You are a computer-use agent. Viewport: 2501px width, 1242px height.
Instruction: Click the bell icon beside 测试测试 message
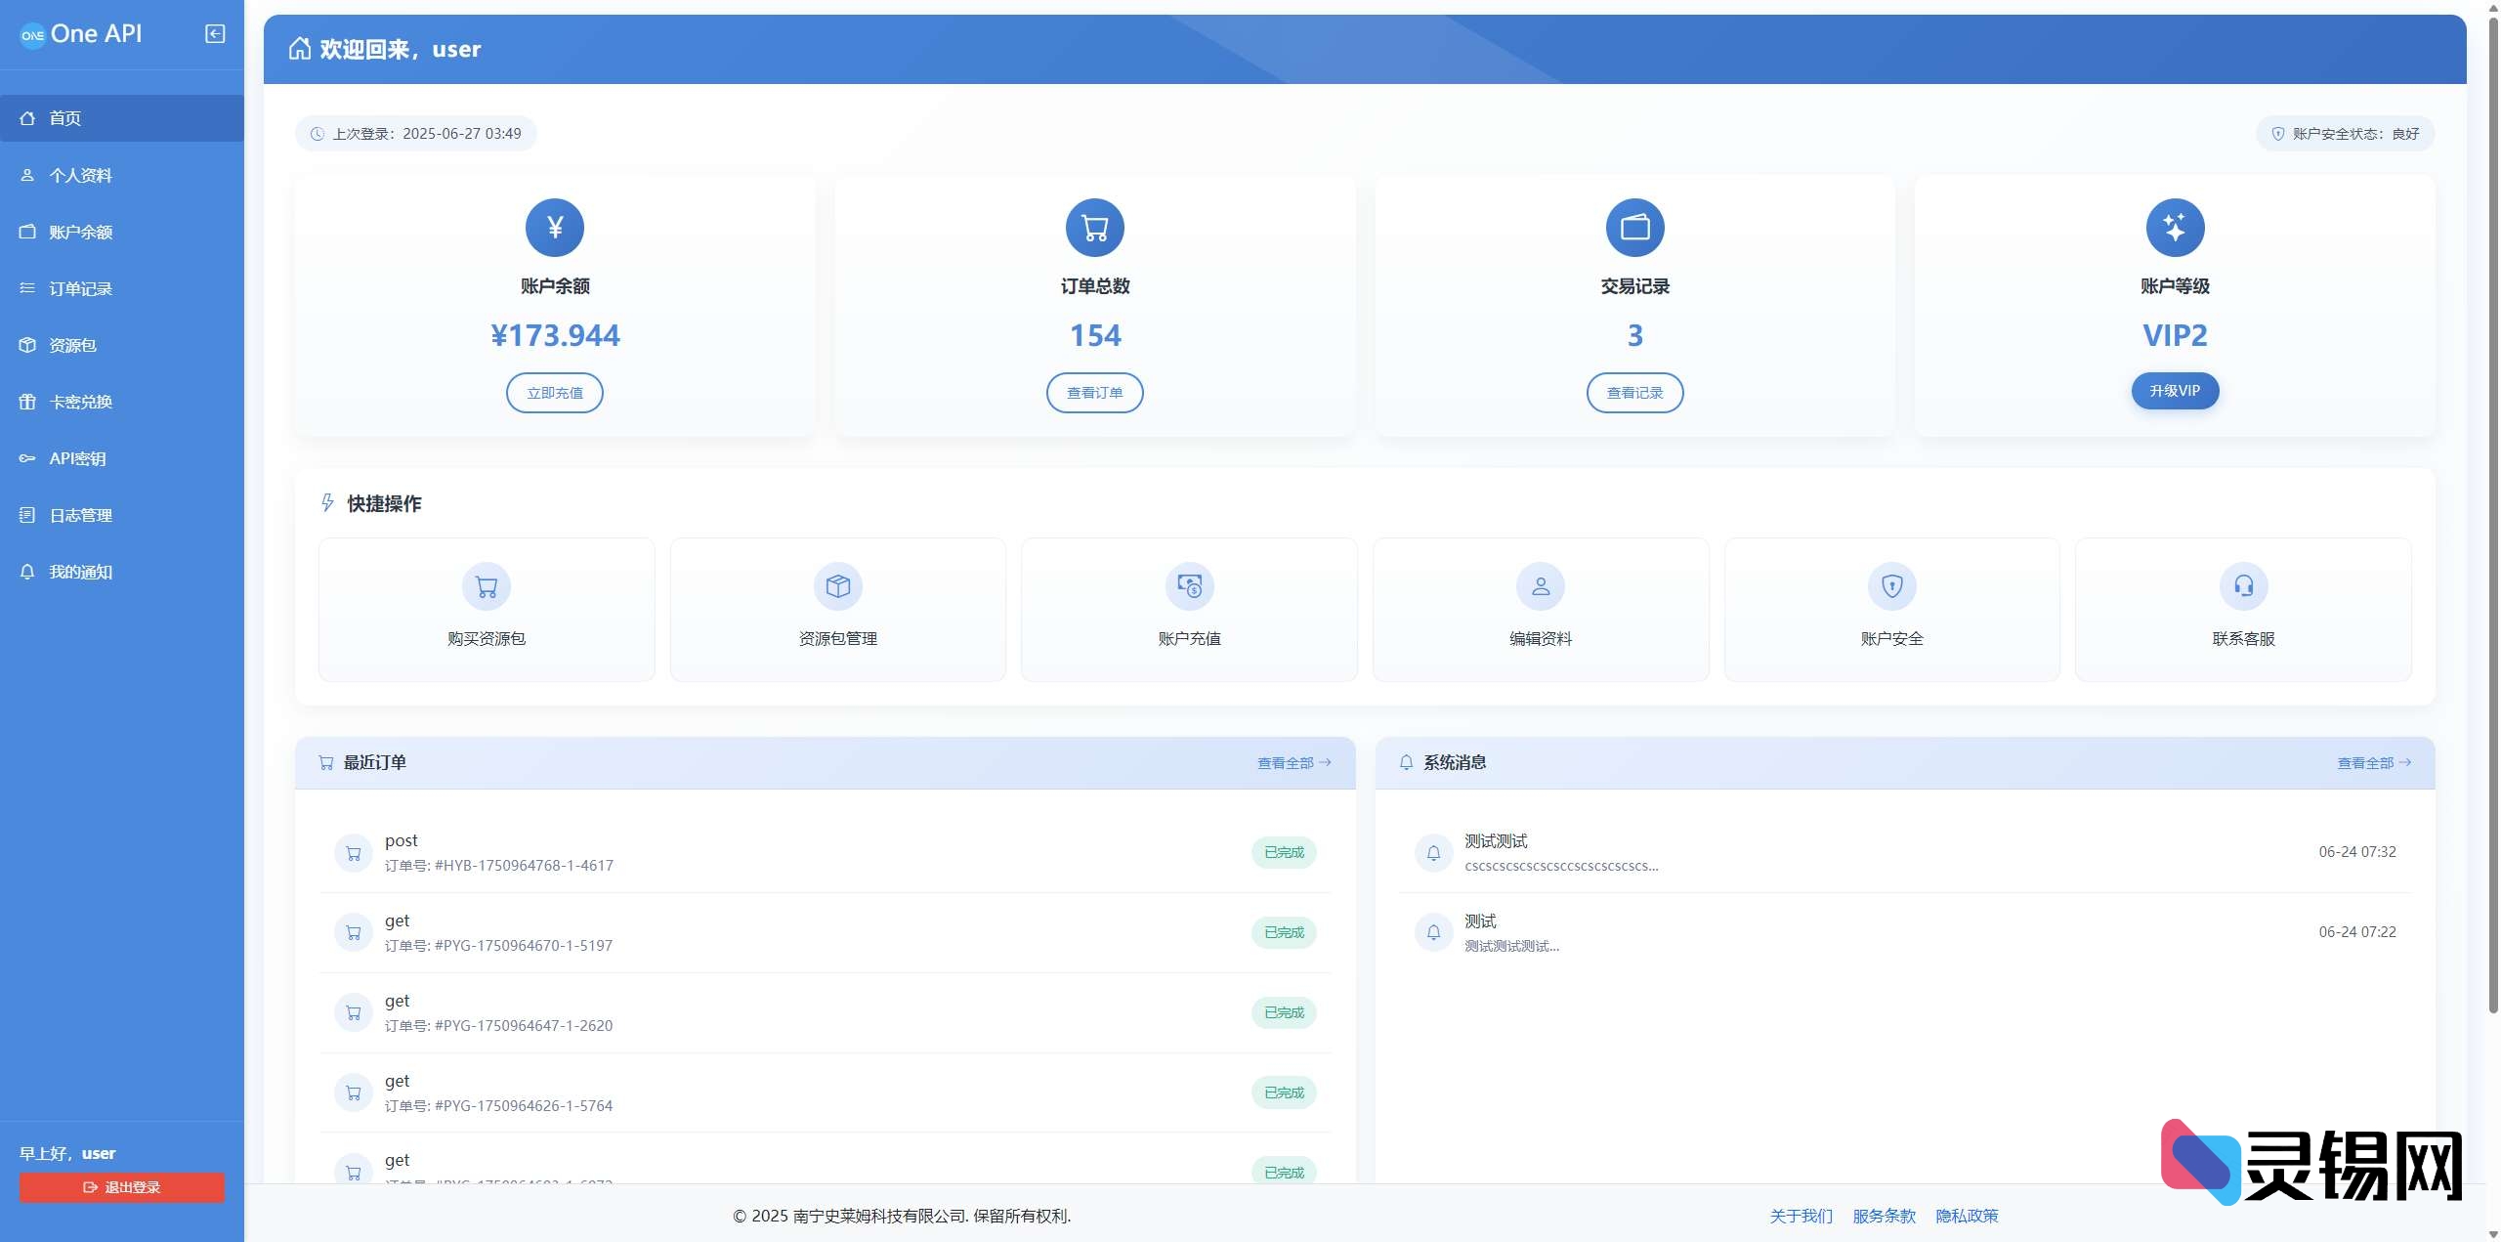coord(1433,853)
